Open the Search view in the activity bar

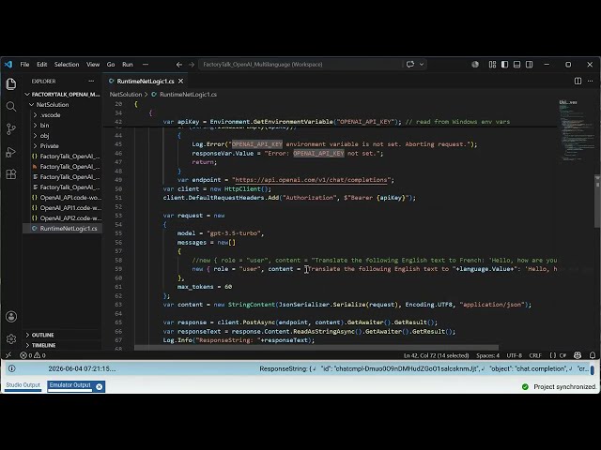point(11,106)
